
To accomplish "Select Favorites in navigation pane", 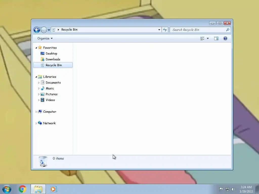I will point(50,48).
